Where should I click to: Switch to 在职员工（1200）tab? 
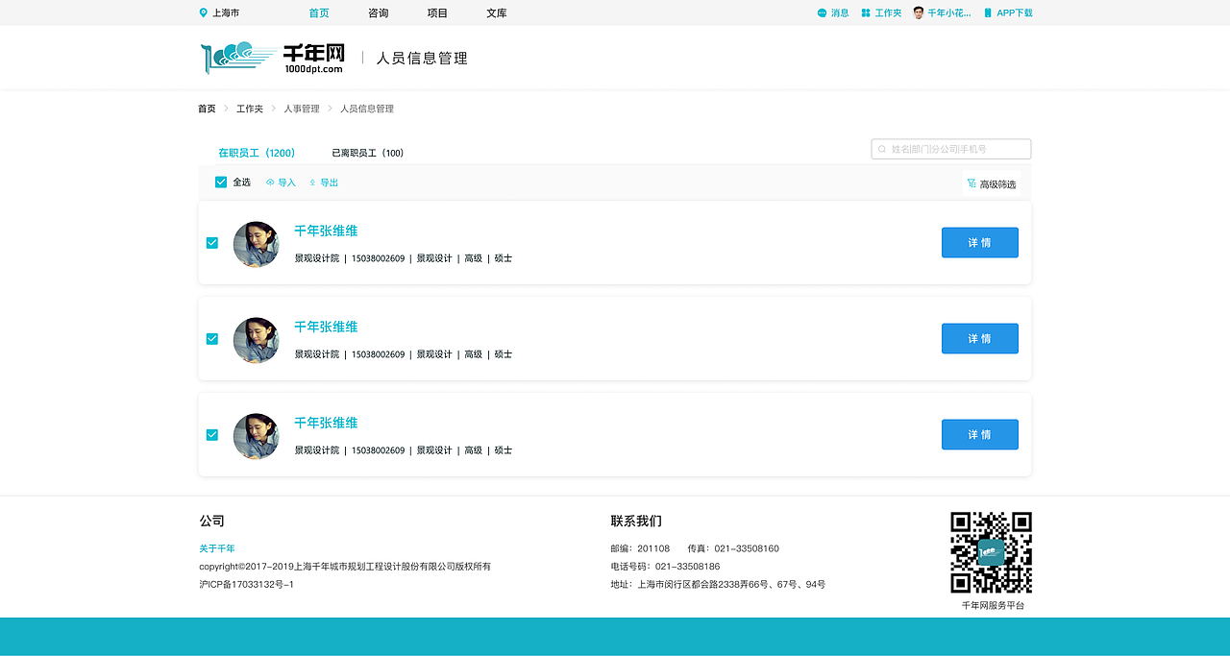(257, 153)
